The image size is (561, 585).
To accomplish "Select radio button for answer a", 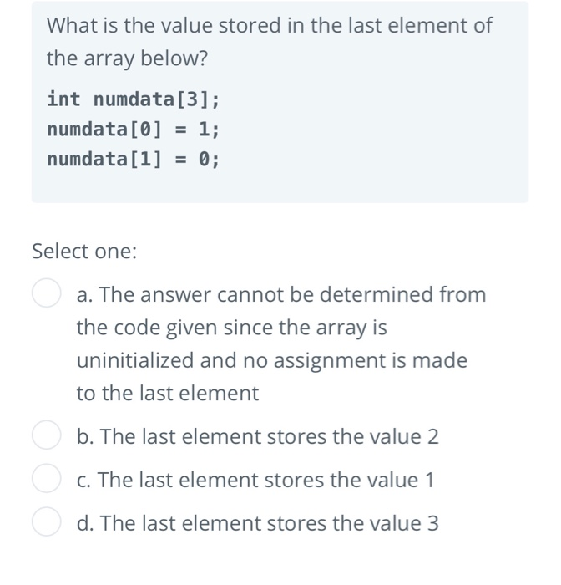I will click(x=46, y=292).
